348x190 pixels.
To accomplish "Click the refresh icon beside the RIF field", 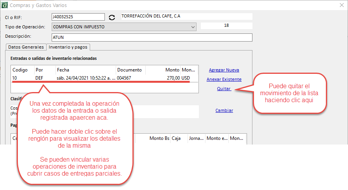I will [x=112, y=17].
